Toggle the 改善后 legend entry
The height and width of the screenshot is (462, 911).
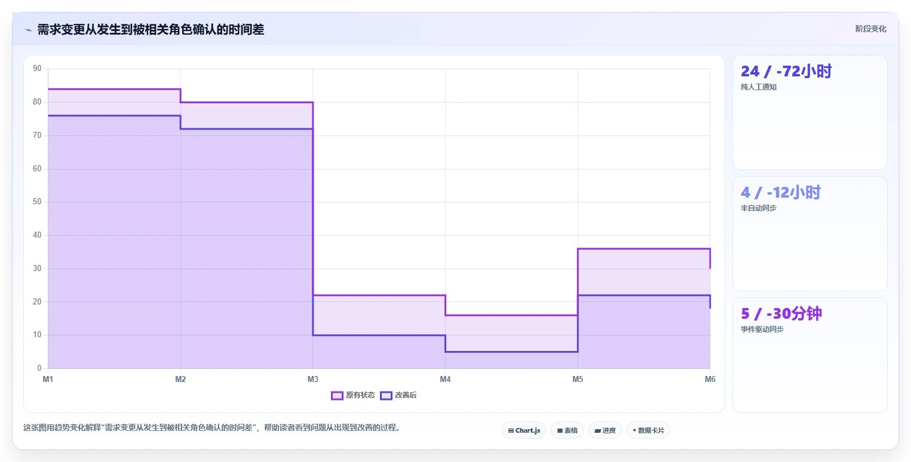coord(398,395)
